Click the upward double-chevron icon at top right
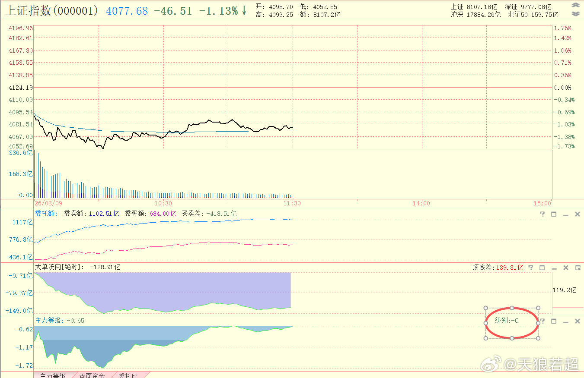This screenshot has width=584, height=378. point(575,6)
